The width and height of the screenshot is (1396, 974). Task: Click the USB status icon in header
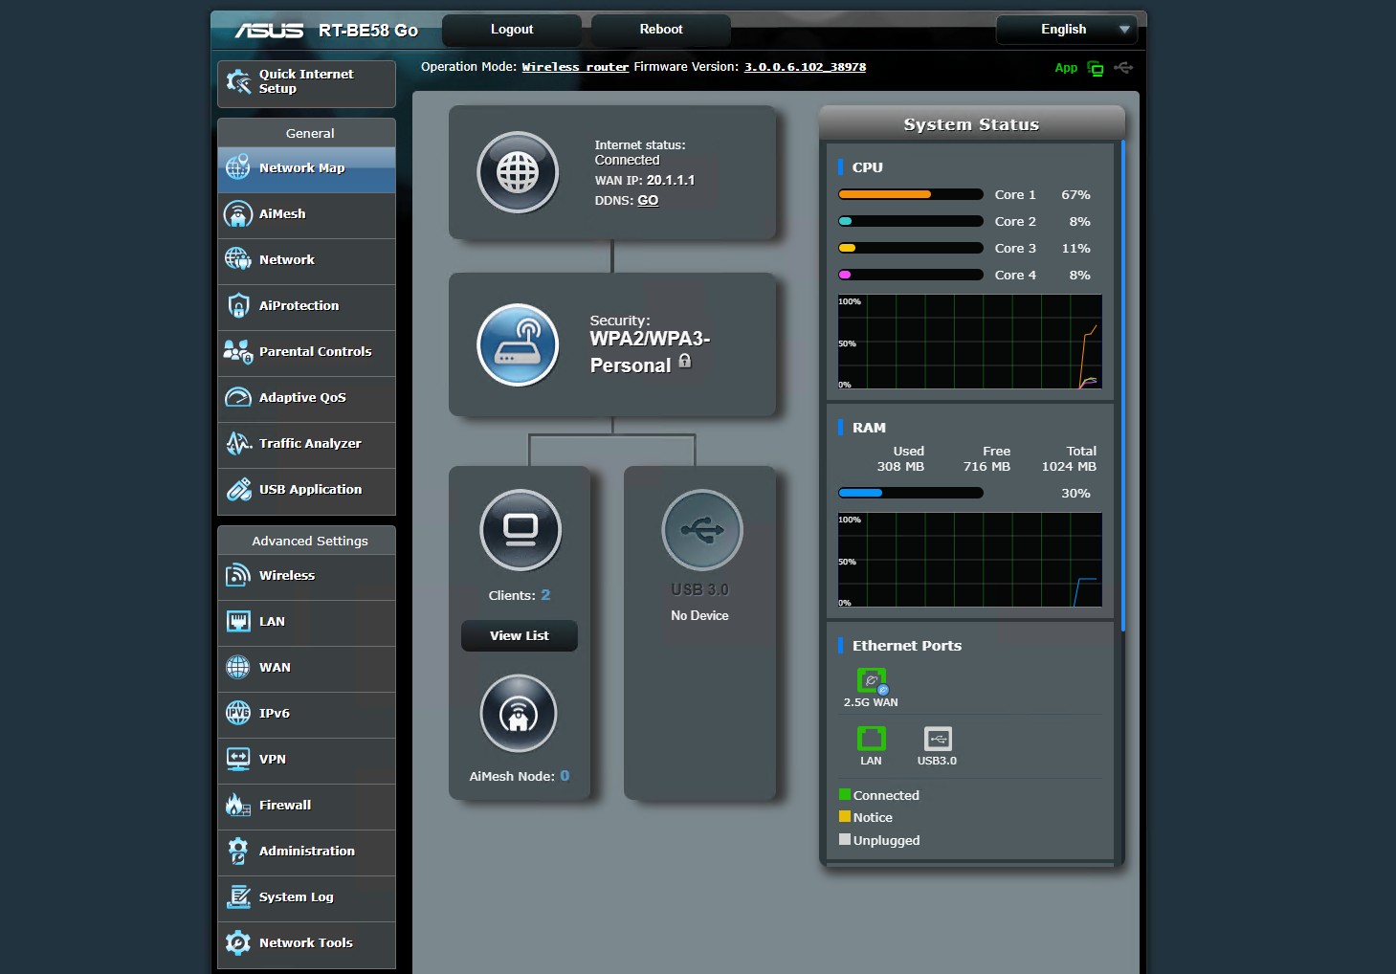point(1123,68)
